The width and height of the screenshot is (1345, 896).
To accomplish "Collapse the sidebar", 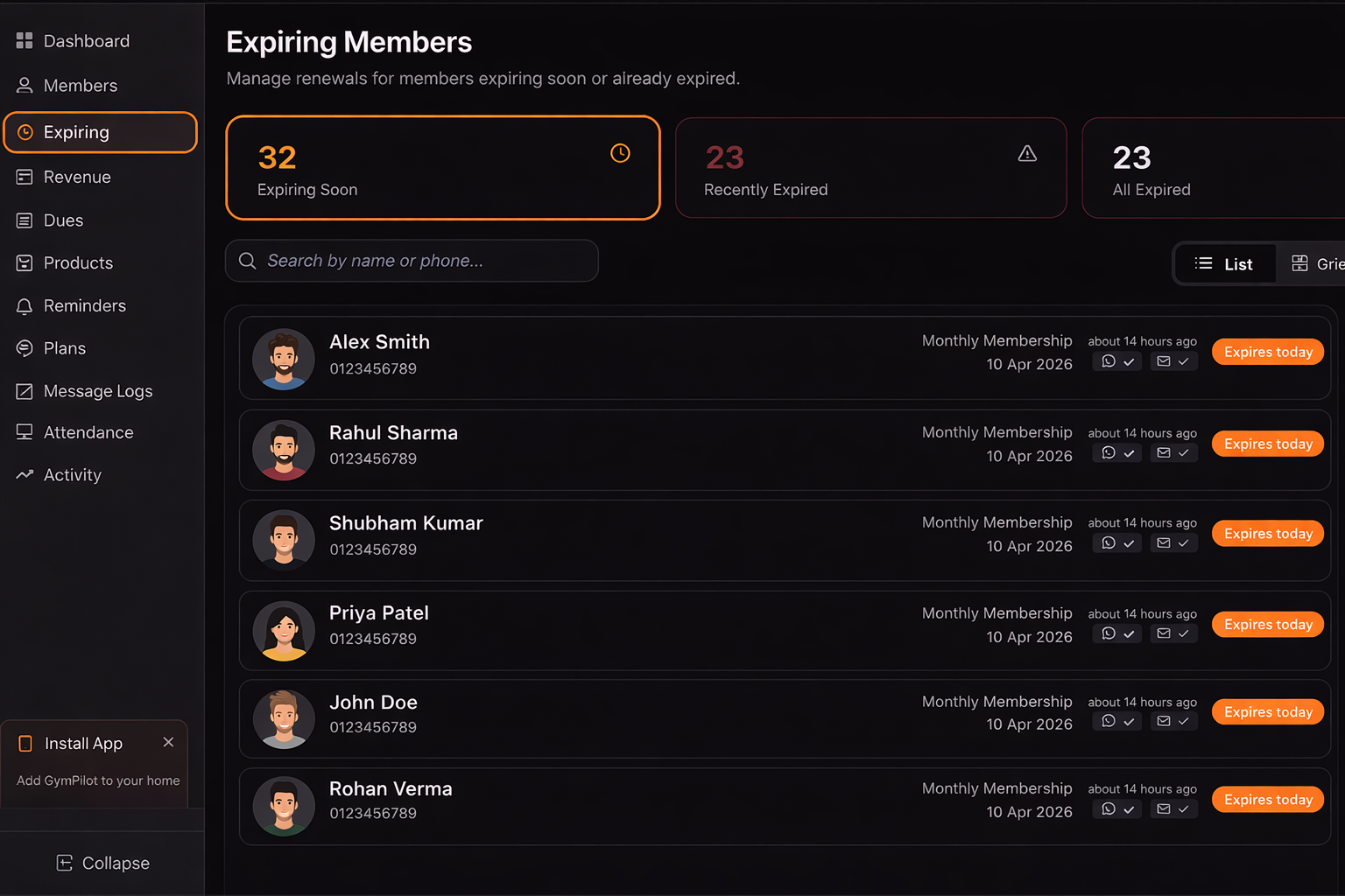I will [x=102, y=864].
